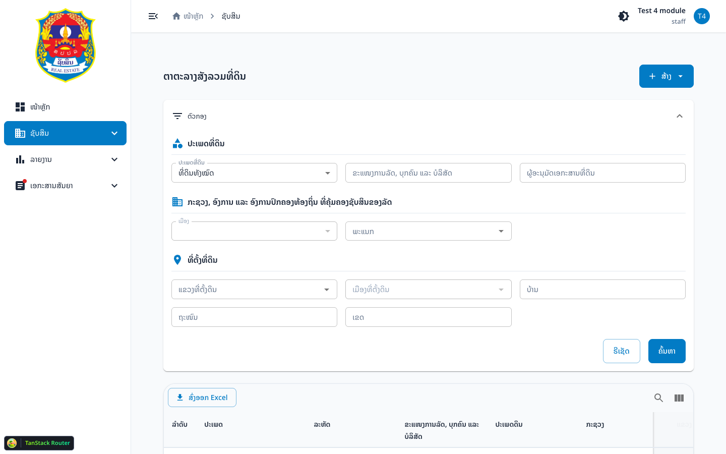Screen dimensions: 726x454
Task: Click the ກະຊວງ column header
Action: (x=595, y=425)
